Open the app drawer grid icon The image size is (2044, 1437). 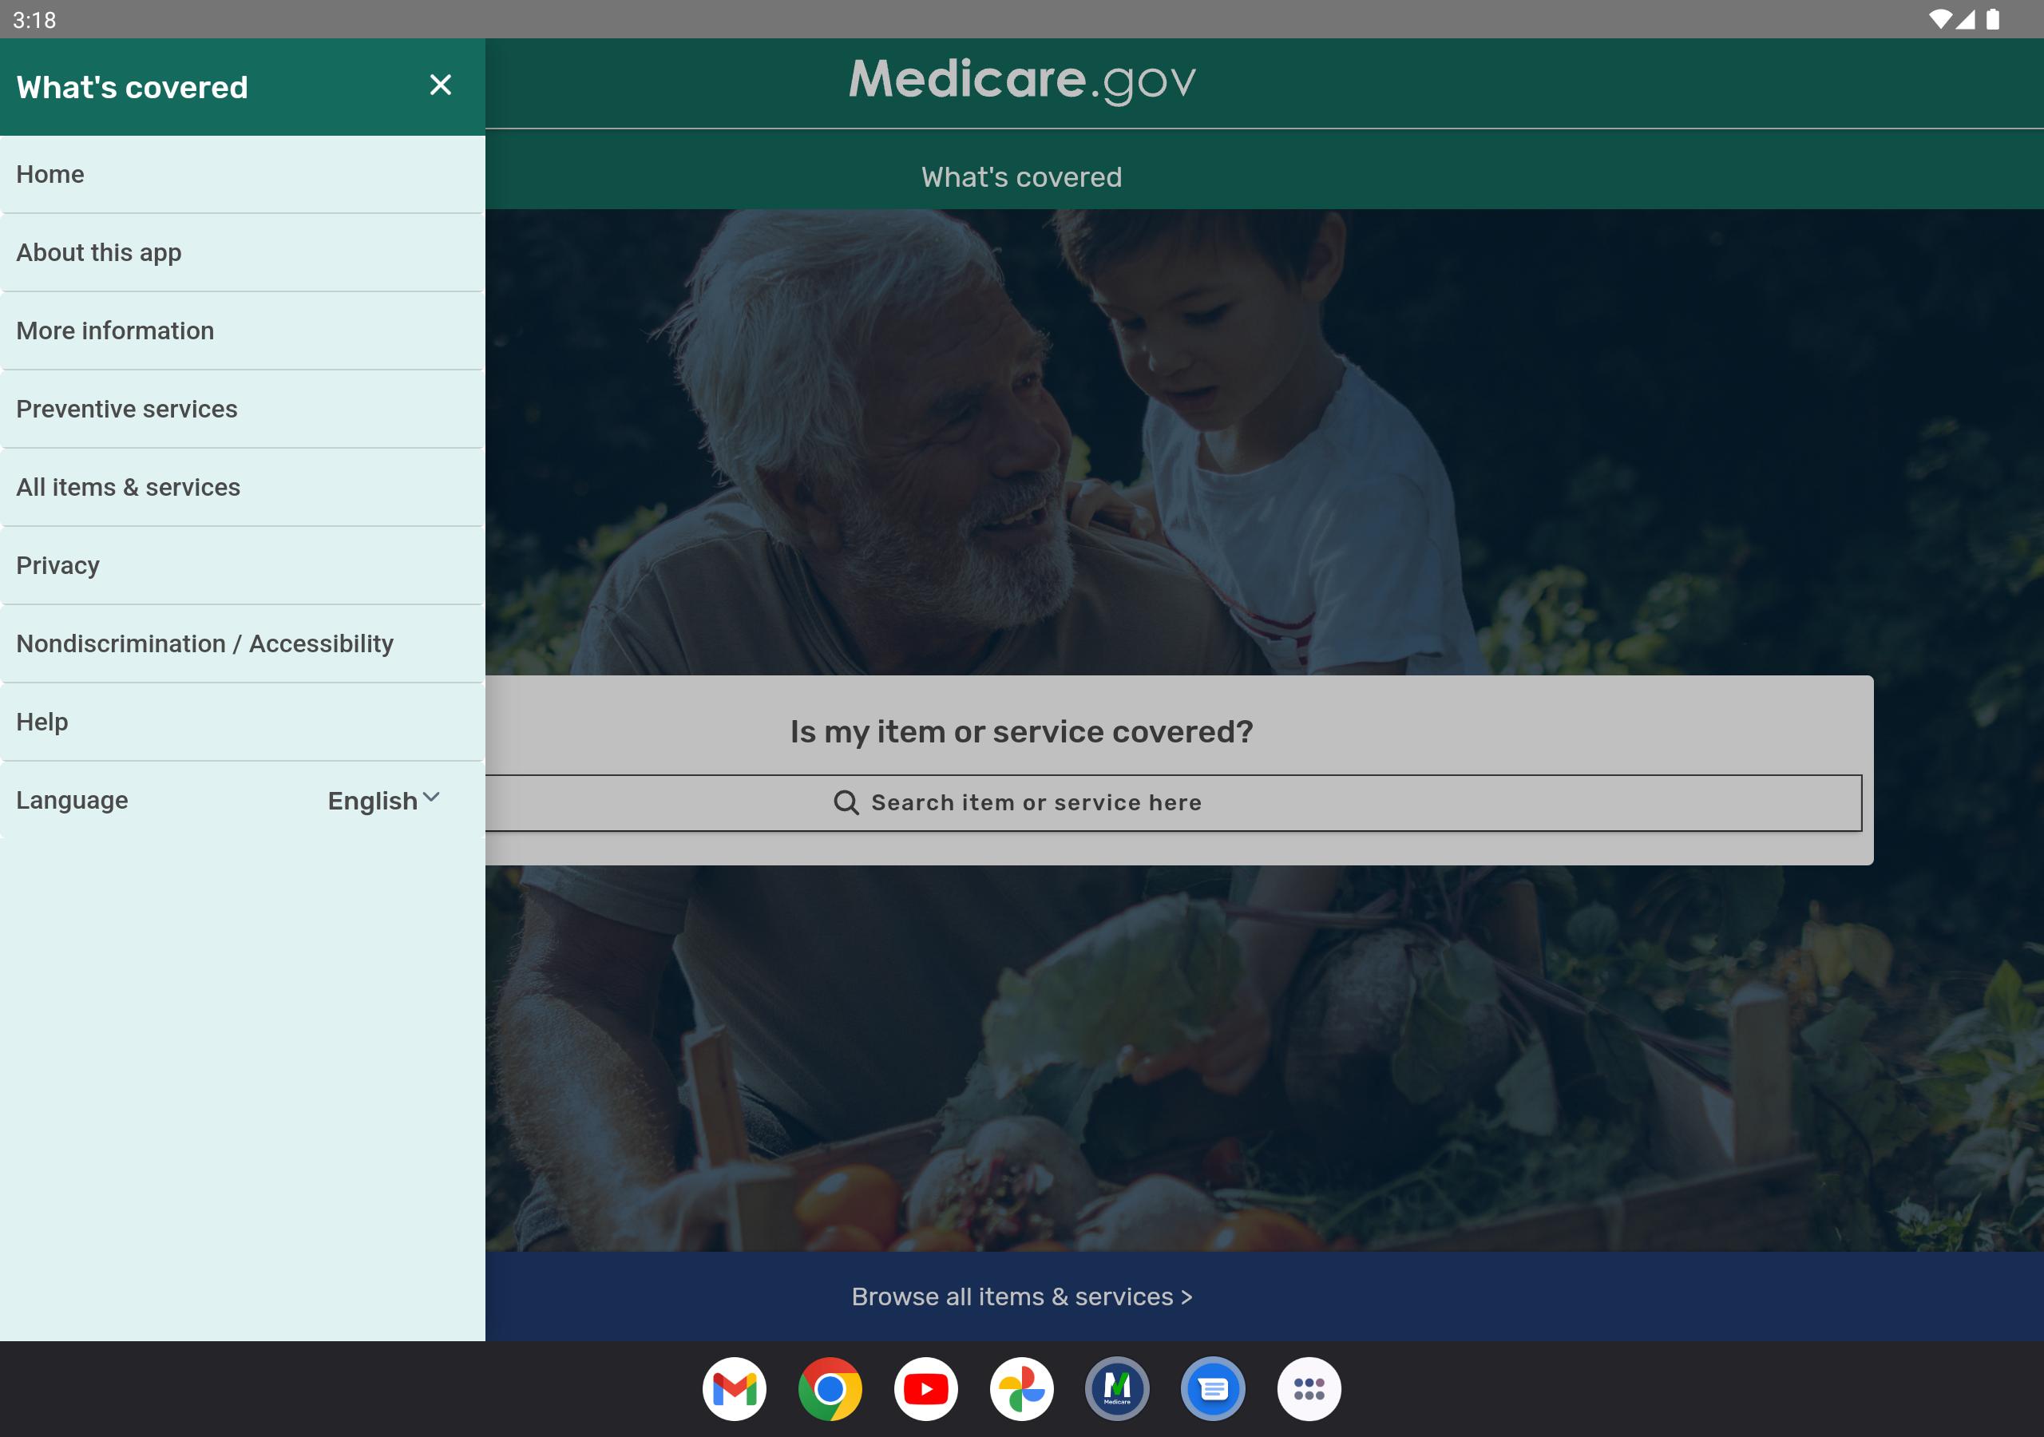click(1309, 1389)
